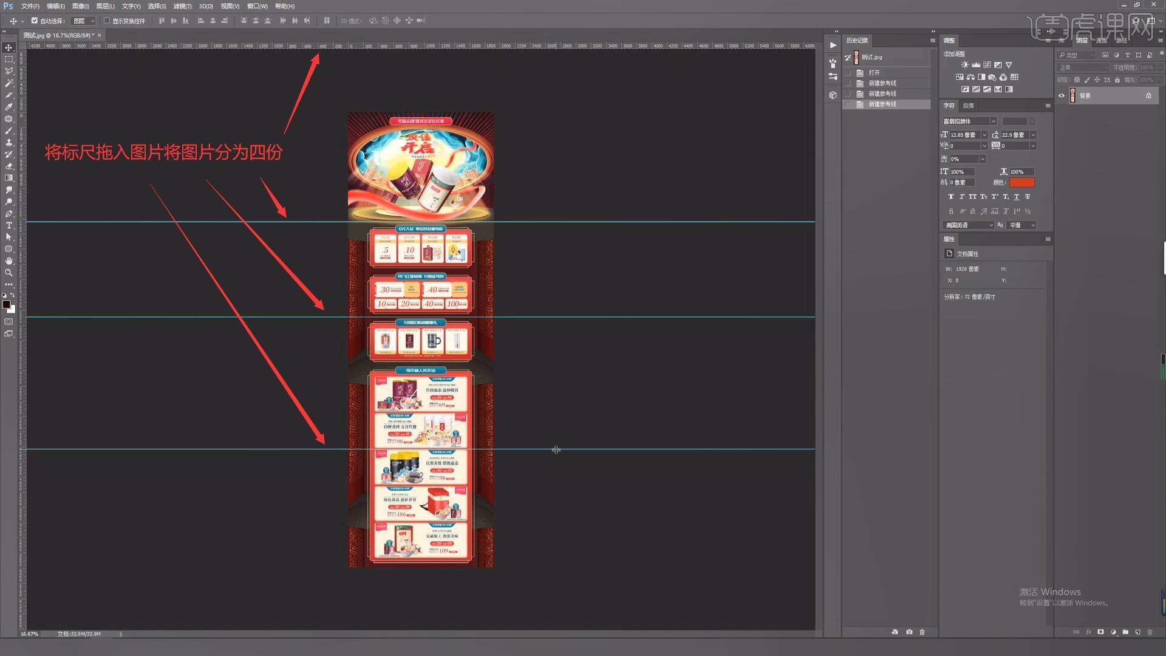This screenshot has width=1166, height=656.
Task: Check the 显示变换控件 option
Action: (x=107, y=20)
